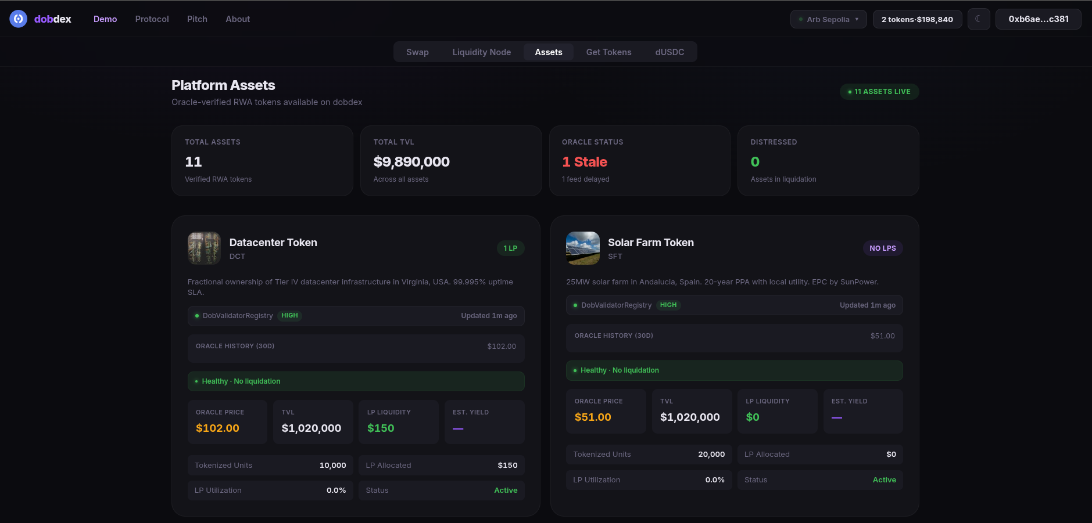
Task: Click the Datacenter Token thumbnail image
Action: pyautogui.click(x=204, y=248)
